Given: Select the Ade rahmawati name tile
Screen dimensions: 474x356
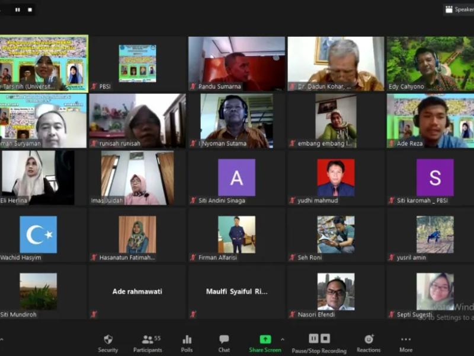Looking at the screenshot, I should [137, 292].
